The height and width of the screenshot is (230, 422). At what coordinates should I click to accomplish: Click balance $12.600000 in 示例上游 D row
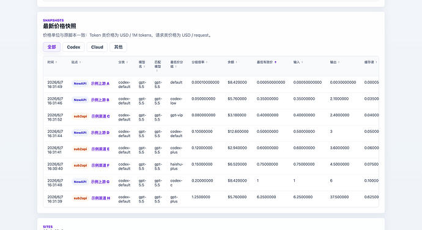click(x=238, y=132)
